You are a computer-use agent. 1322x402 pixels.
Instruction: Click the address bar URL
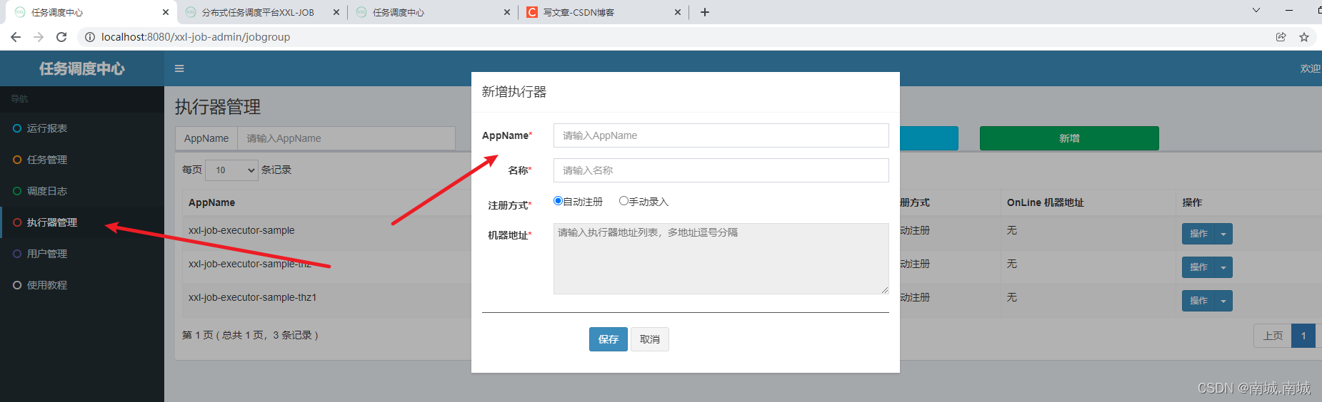point(196,37)
